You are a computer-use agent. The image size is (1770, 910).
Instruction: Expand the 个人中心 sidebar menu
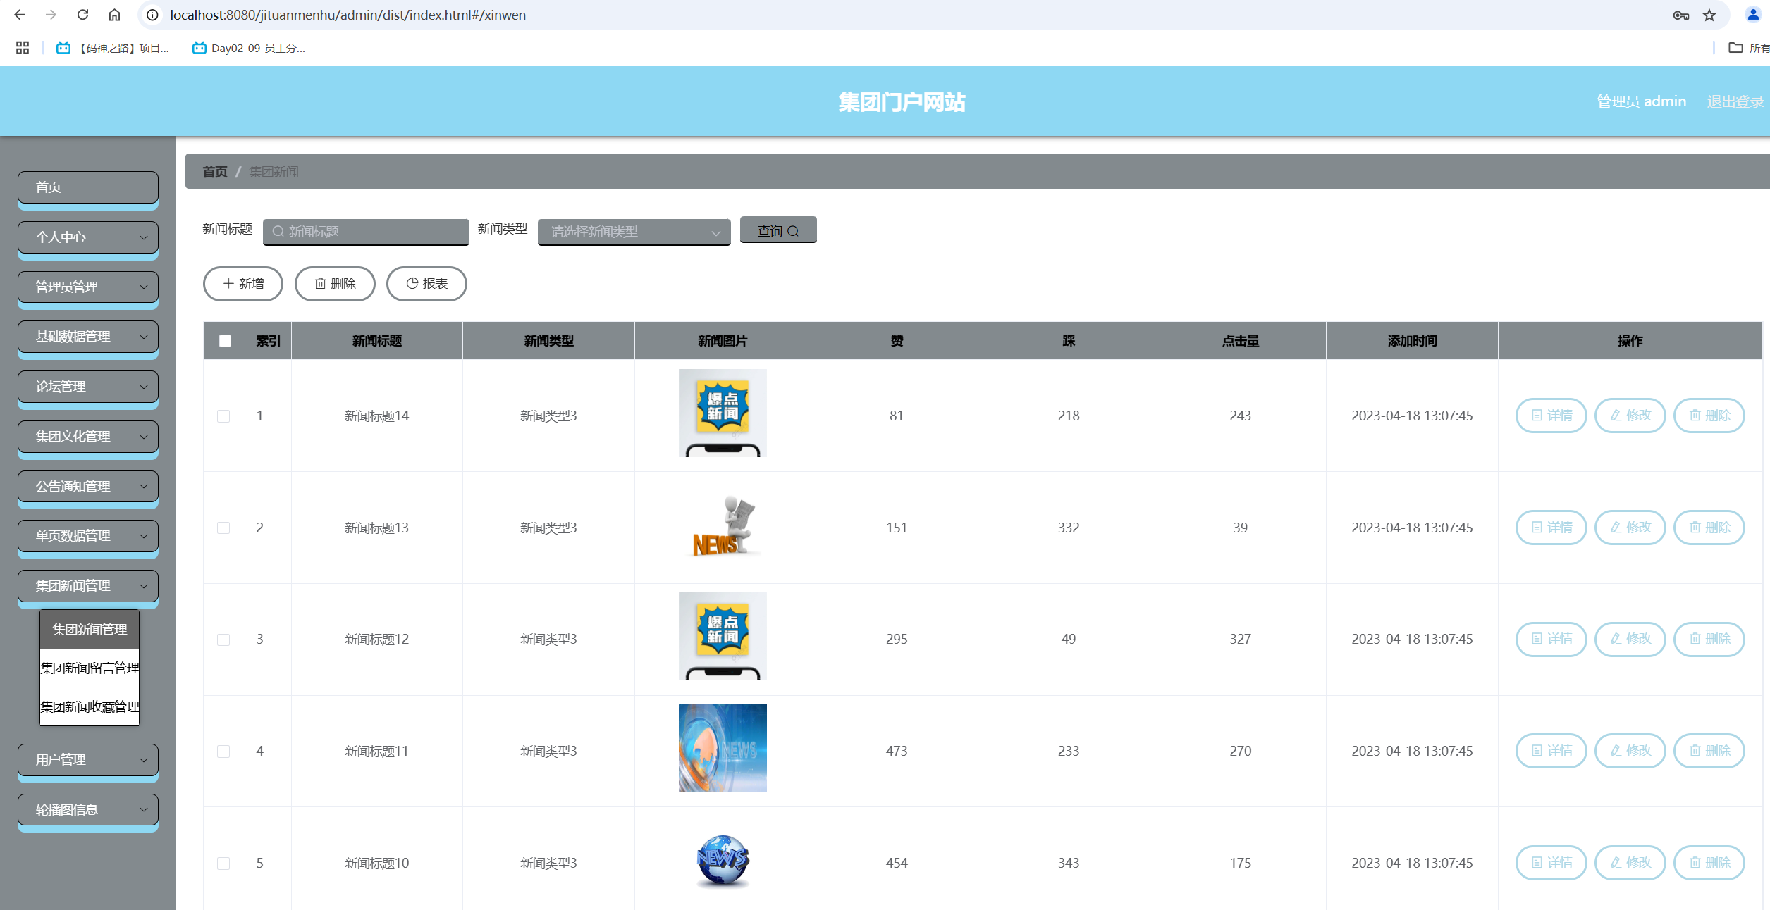[x=88, y=237]
